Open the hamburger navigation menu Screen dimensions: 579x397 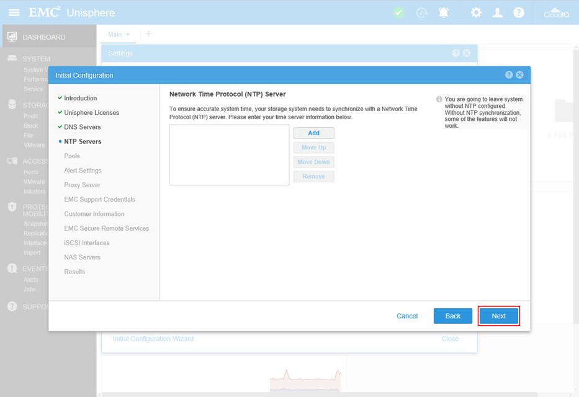click(x=14, y=12)
